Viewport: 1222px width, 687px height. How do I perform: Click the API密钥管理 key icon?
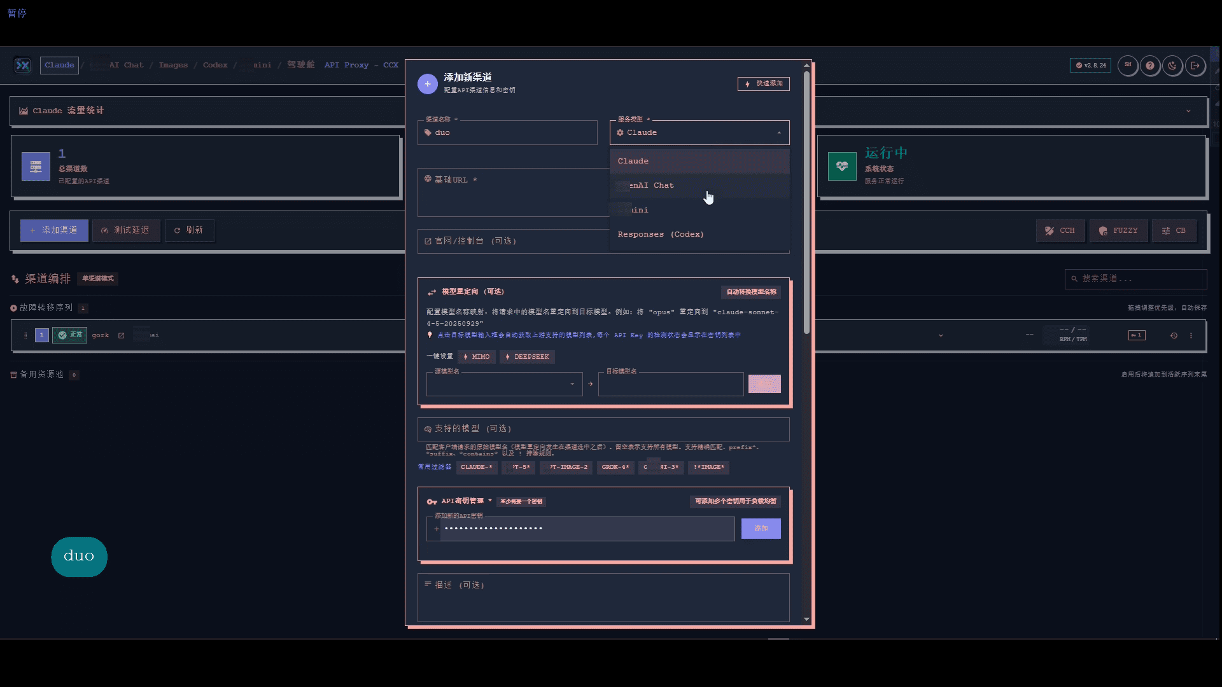(432, 502)
